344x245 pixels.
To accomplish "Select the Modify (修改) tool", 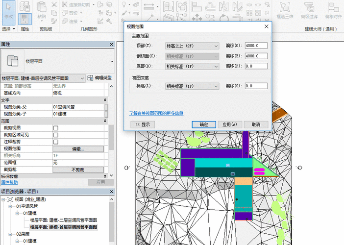I will click(x=8, y=13).
